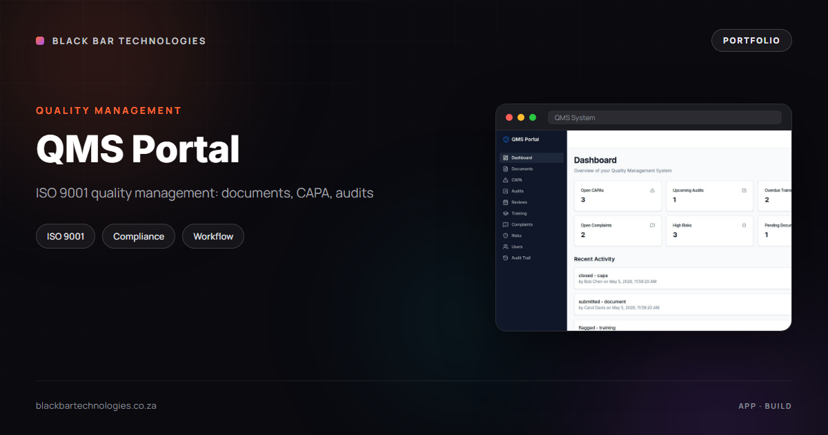Click the 'High Risks' card label

(x=682, y=225)
